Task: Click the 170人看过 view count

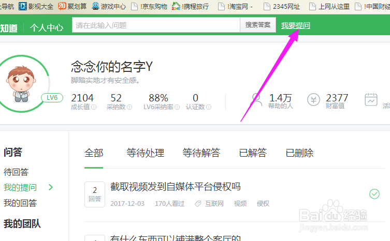Action: [x=170, y=204]
